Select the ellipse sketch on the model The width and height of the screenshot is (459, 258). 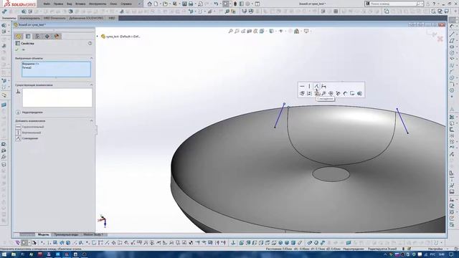[x=331, y=174]
